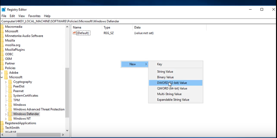Select the mozilla.org key
277x138 pixels.
pyautogui.click(x=13, y=45)
